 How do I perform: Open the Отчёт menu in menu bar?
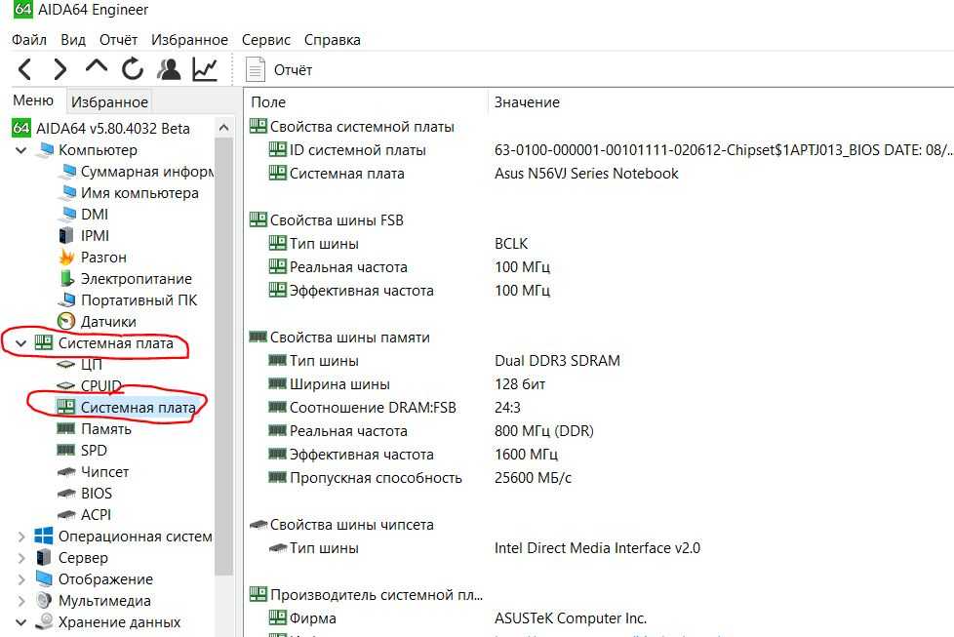tap(118, 40)
